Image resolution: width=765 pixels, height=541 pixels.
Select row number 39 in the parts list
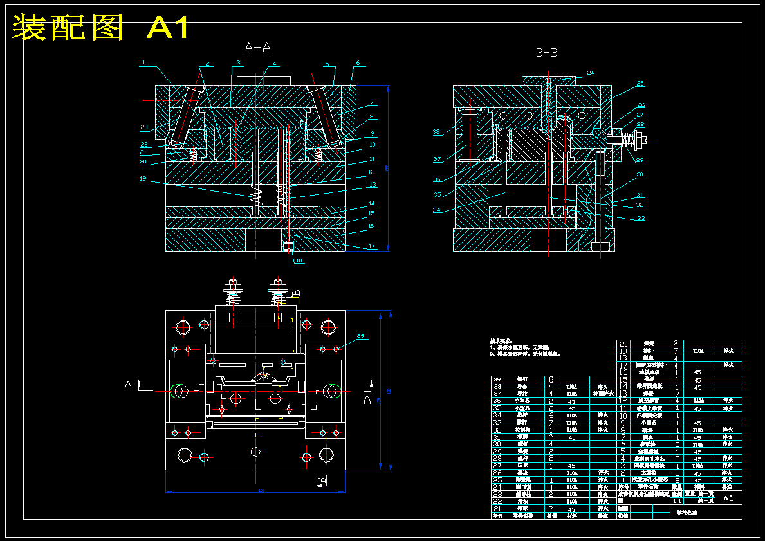[x=497, y=379]
